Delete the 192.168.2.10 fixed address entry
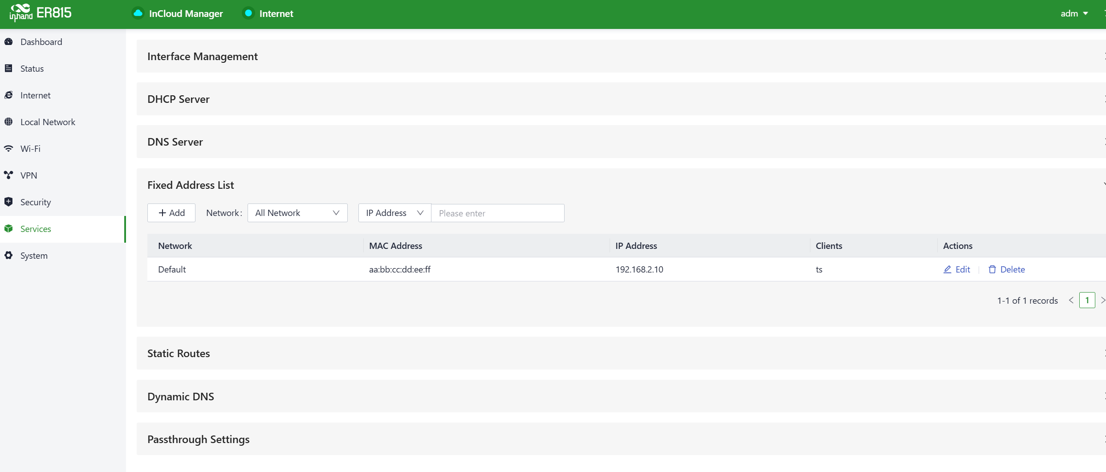The image size is (1106, 472). [x=1007, y=269]
